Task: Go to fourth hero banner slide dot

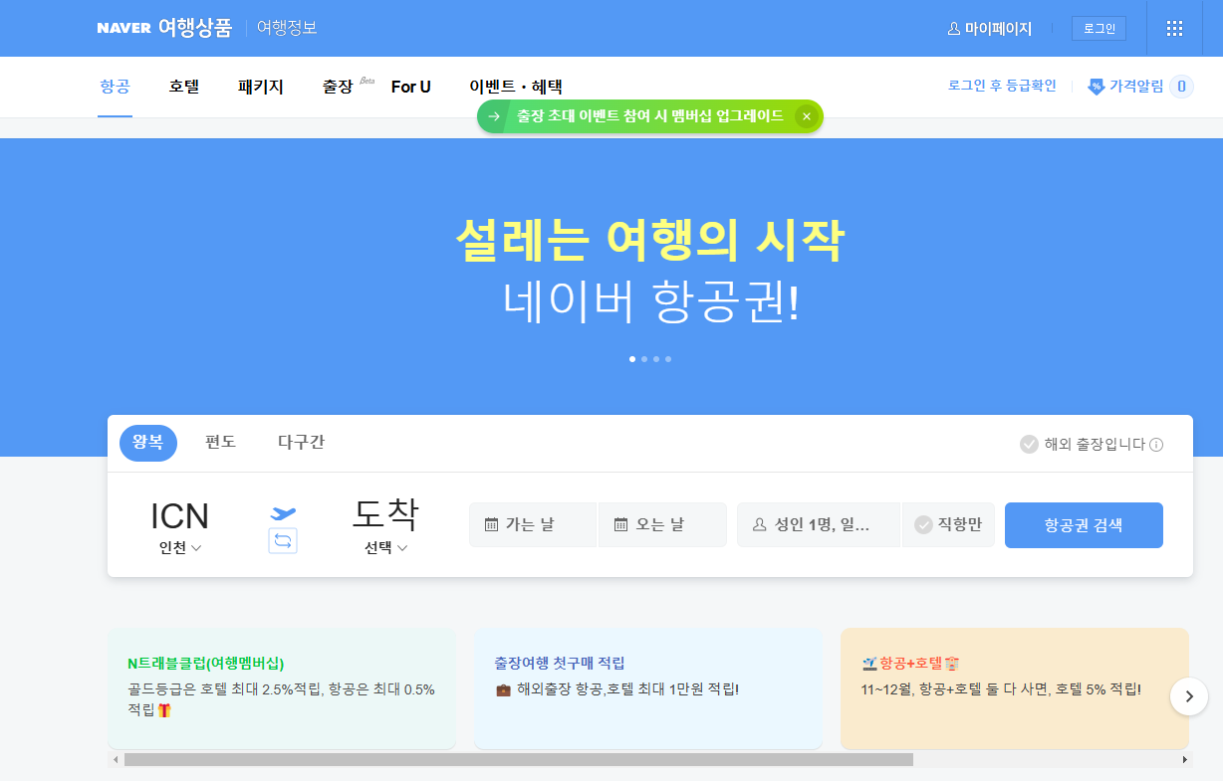Action: (x=668, y=358)
